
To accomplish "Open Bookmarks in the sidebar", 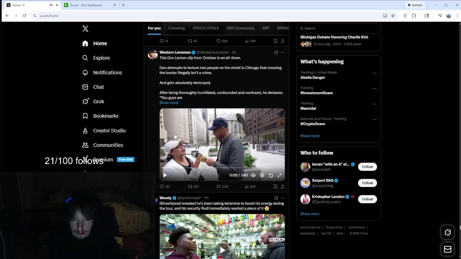I will [100, 116].
